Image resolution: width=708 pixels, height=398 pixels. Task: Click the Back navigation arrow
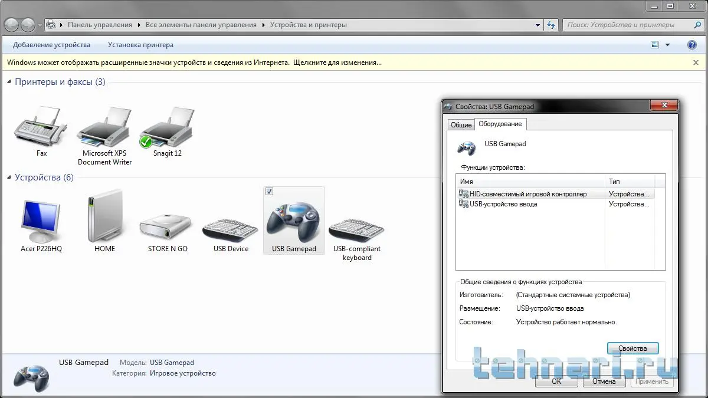pos(12,25)
